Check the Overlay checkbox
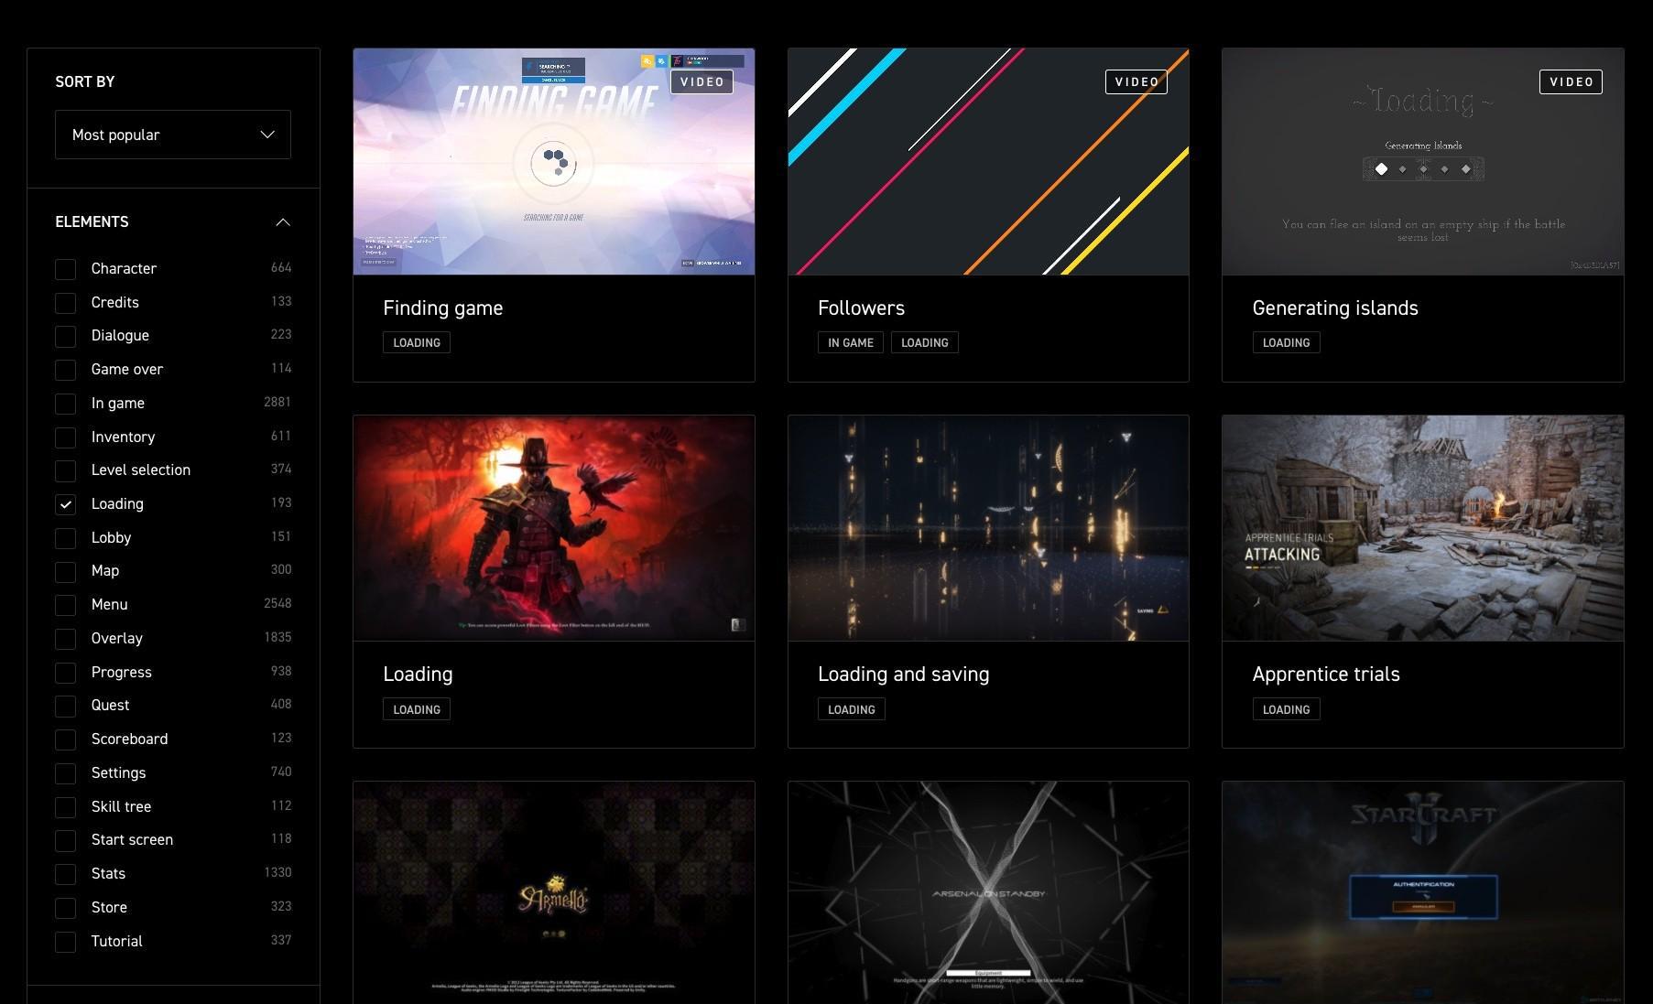The height and width of the screenshot is (1004, 1653). pyautogui.click(x=65, y=639)
